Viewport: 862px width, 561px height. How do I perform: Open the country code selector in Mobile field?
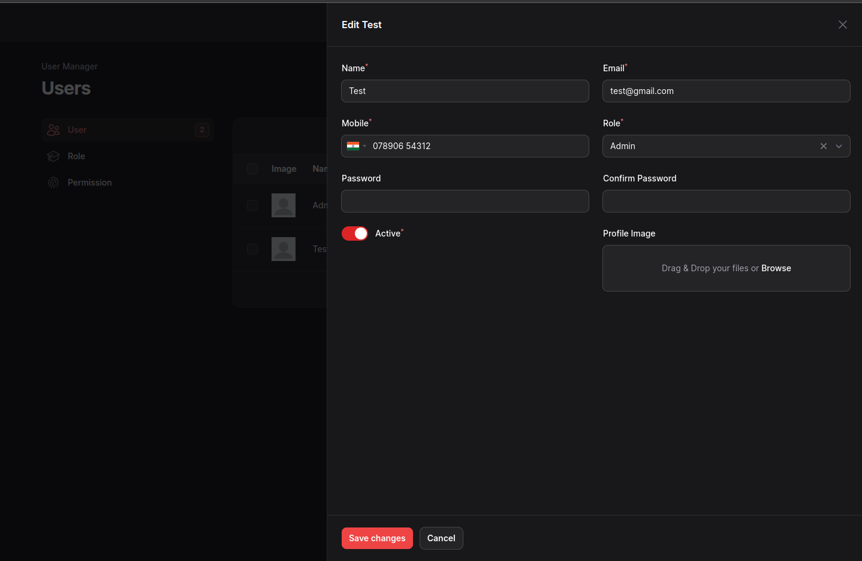[357, 145]
